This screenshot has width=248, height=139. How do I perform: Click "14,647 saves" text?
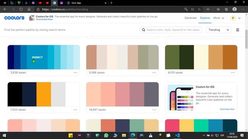tap(97, 110)
